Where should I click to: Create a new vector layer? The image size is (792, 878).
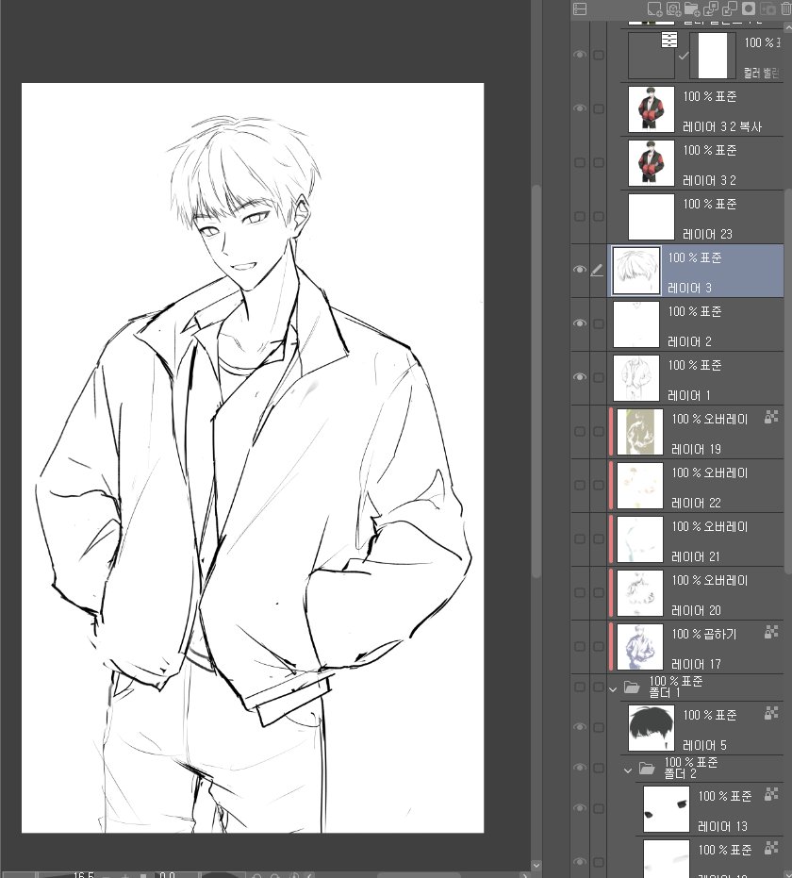pos(673,9)
